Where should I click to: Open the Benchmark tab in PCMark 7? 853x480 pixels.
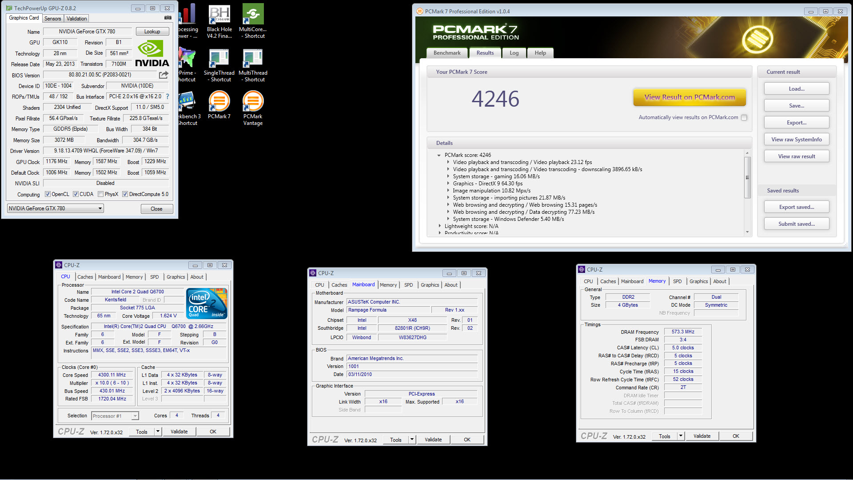click(x=447, y=53)
